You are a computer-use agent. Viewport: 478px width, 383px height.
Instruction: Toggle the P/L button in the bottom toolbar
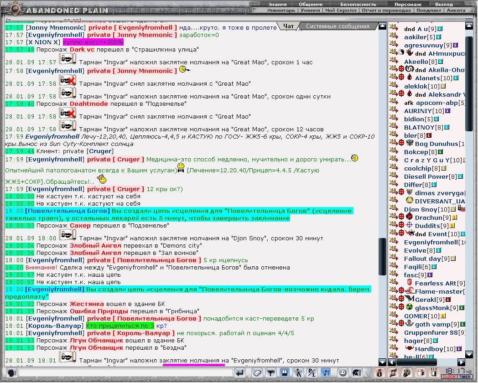(x=312, y=373)
